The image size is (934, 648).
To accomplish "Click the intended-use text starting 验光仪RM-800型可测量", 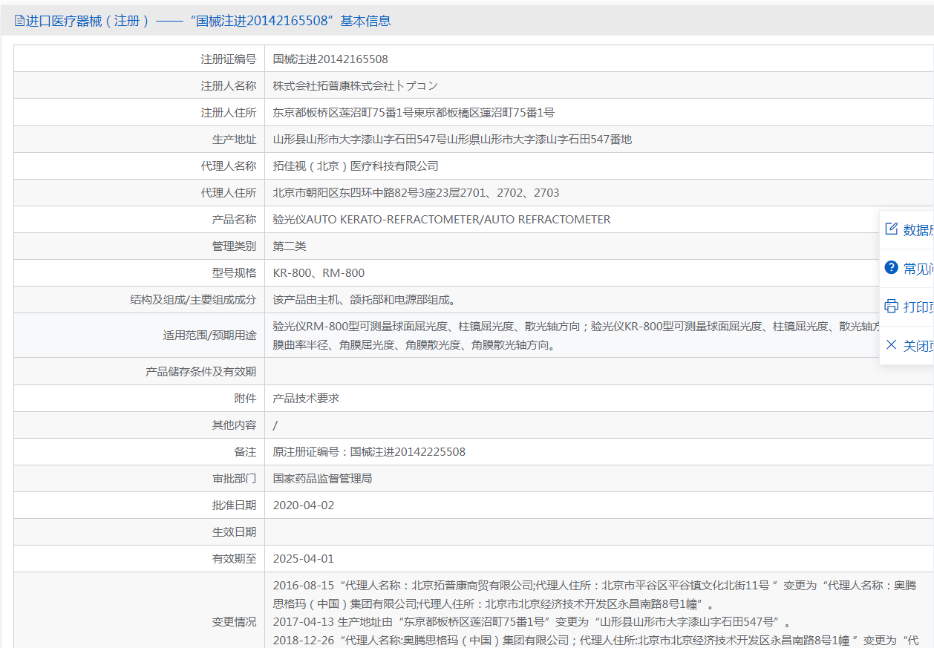I will pyautogui.click(x=576, y=336).
